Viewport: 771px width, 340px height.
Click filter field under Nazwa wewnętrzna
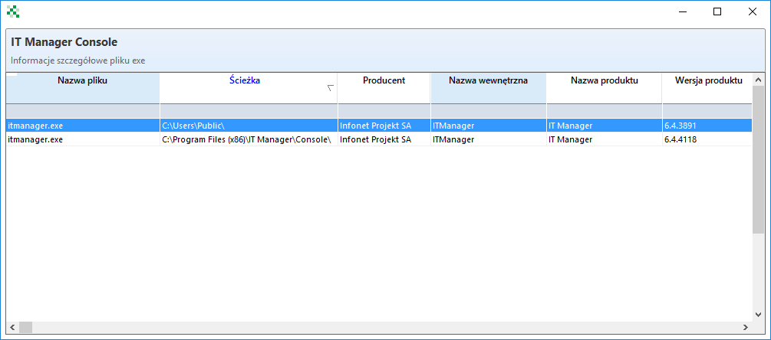[x=488, y=111]
